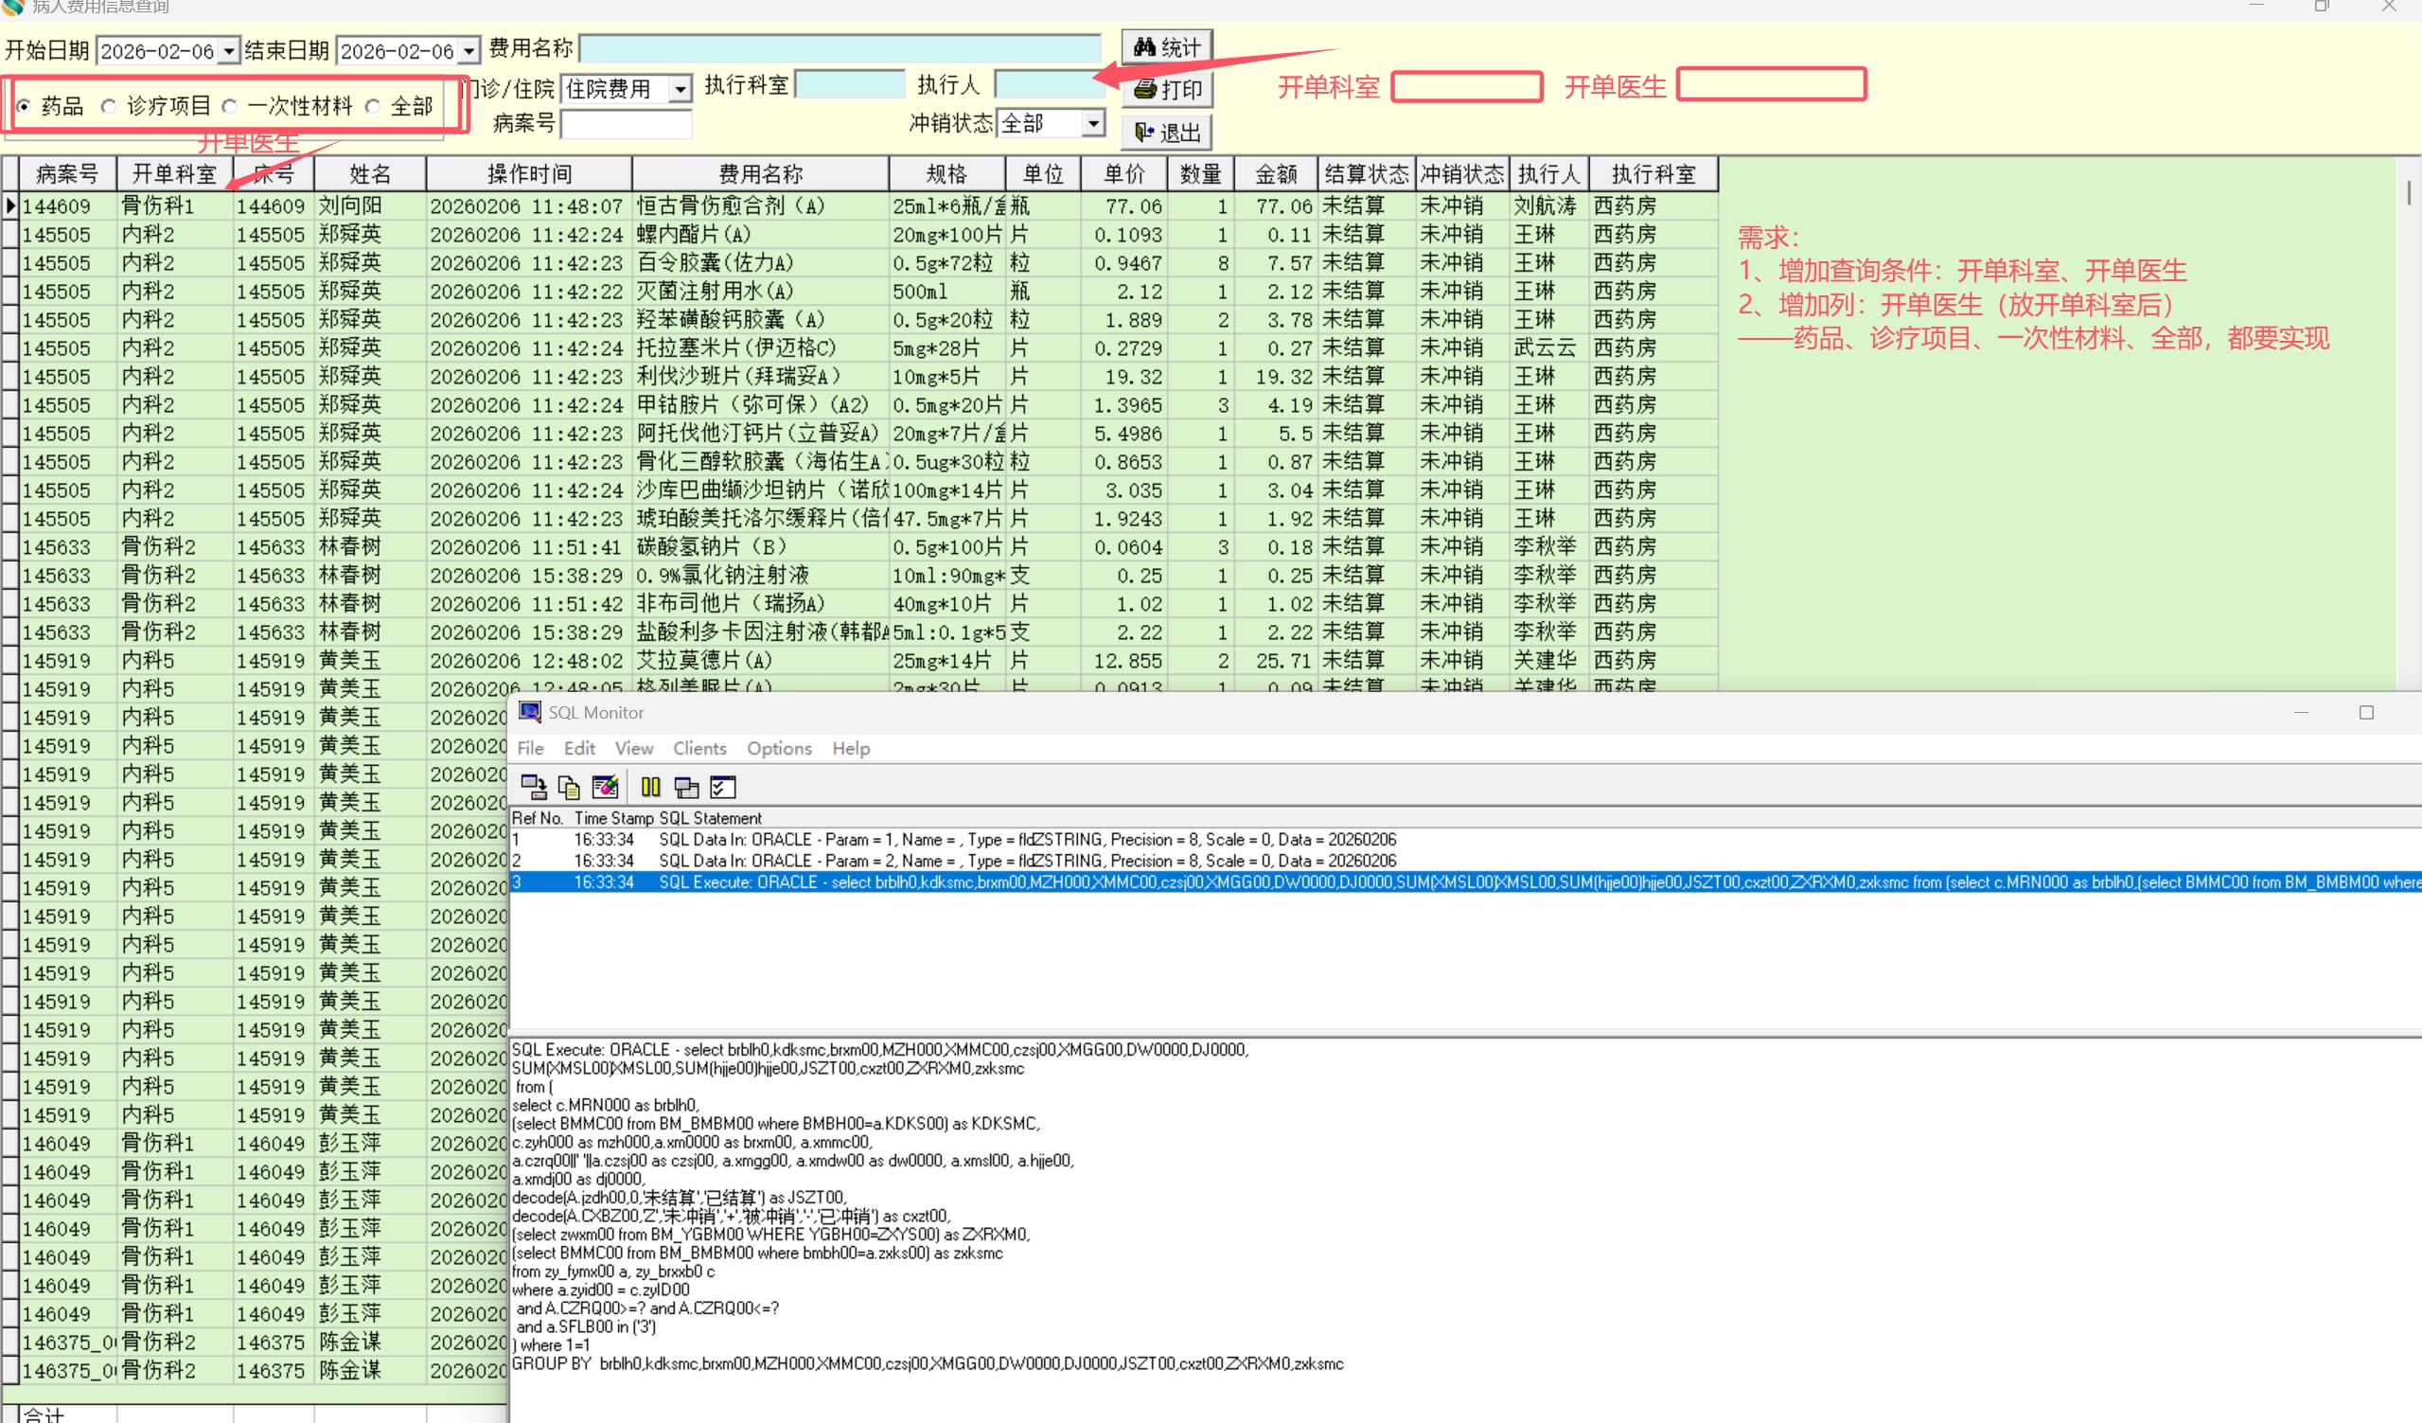Screen dimensions: 2422x1423
Task: Pause tracing with the yellow pause icon
Action: 650,788
